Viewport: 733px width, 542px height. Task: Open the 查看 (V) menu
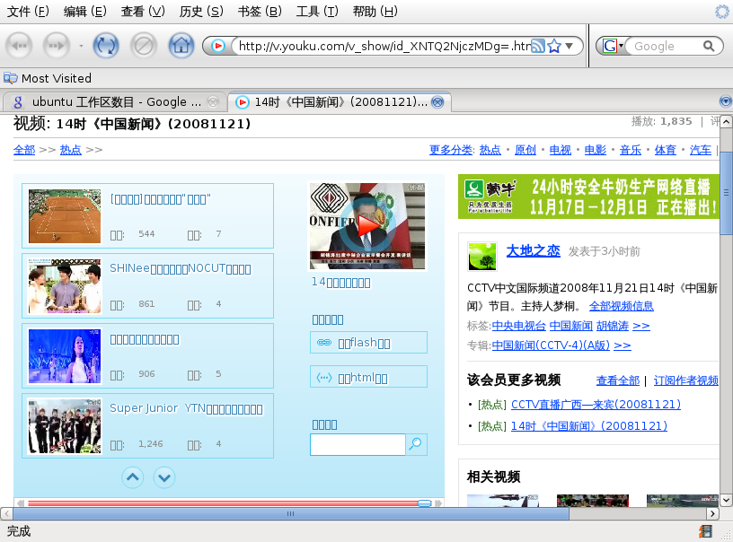pyautogui.click(x=143, y=11)
